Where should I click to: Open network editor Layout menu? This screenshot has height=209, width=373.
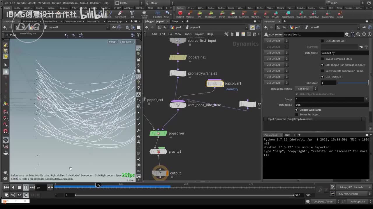coord(199,34)
